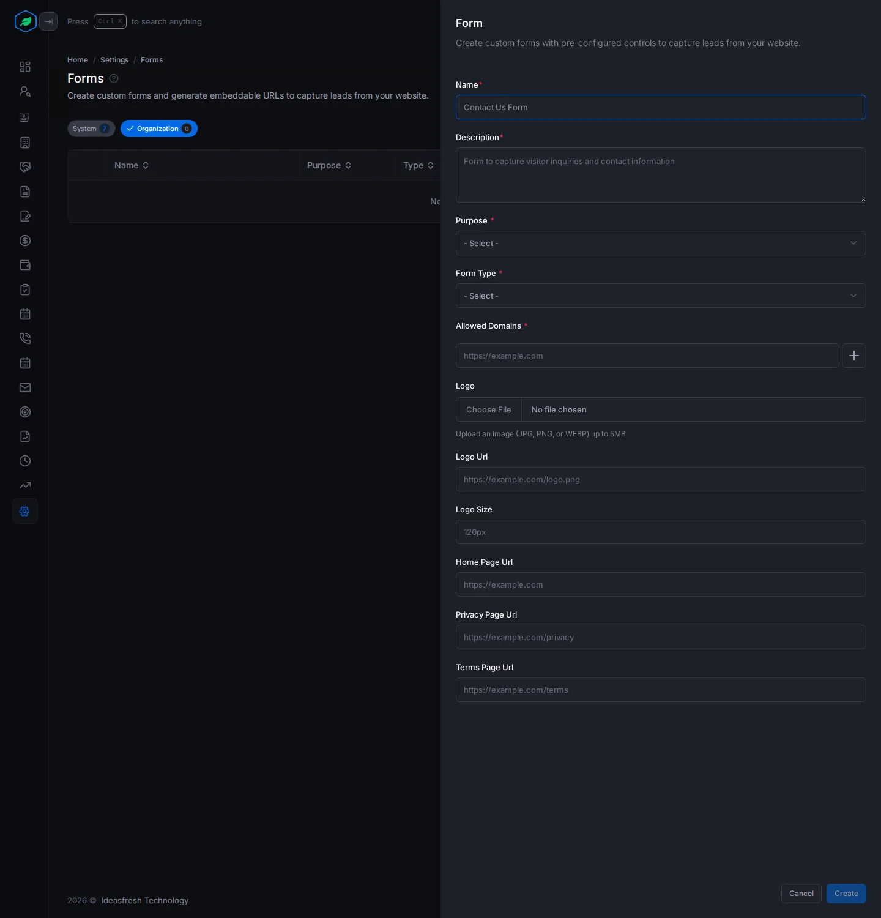Sort table by Name column
Image resolution: width=881 pixels, height=918 pixels.
(132, 165)
